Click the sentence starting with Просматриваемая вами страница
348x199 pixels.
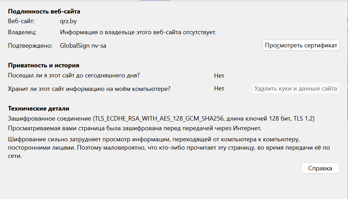pos(135,129)
